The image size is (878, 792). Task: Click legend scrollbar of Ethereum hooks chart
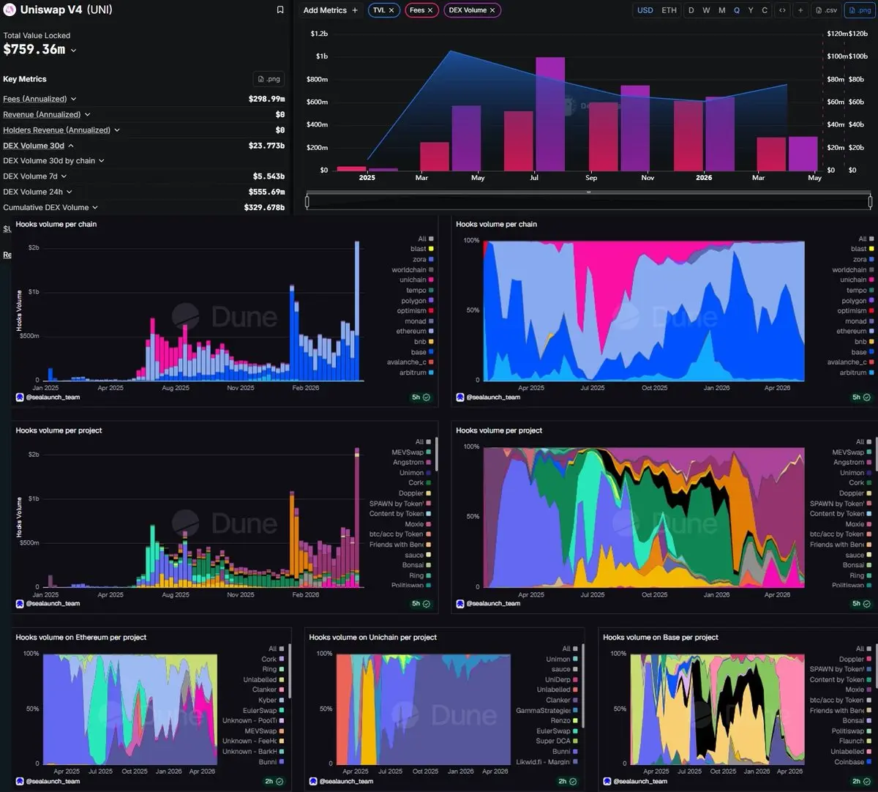290,671
